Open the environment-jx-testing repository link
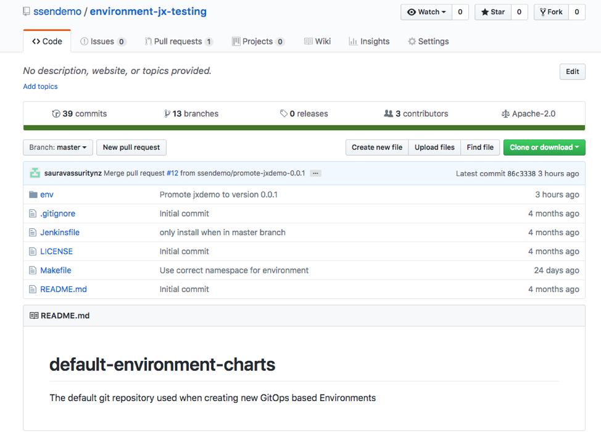This screenshot has width=601, height=432. click(x=148, y=12)
